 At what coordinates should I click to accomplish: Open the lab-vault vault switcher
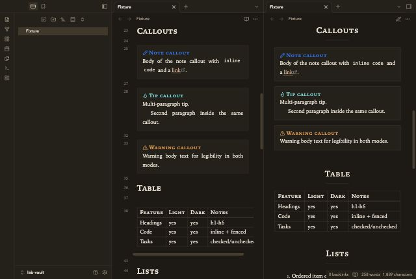pos(32,273)
